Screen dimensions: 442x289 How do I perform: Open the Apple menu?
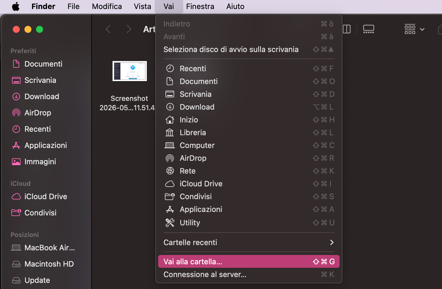pyautogui.click(x=16, y=6)
